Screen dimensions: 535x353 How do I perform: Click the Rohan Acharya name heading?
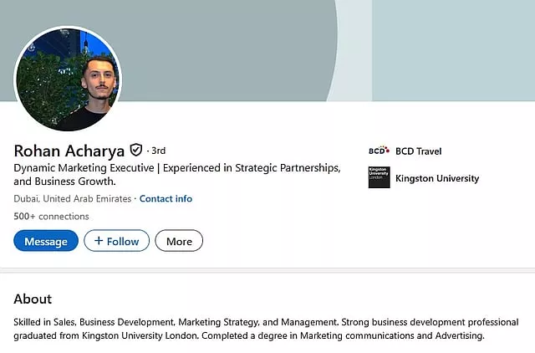pyautogui.click(x=69, y=151)
